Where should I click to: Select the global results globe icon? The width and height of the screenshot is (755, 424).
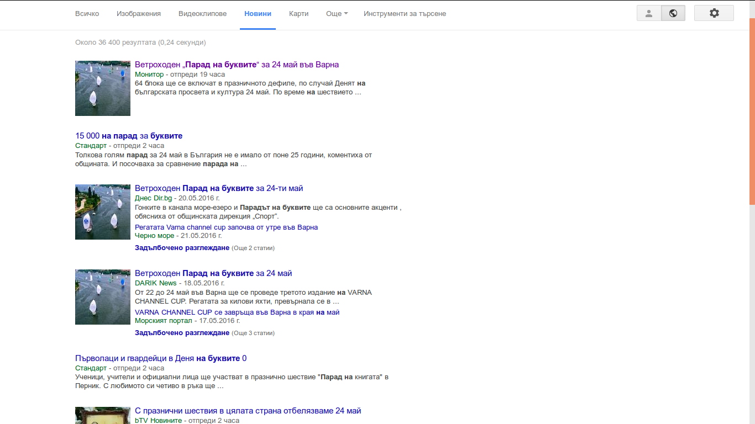[673, 13]
